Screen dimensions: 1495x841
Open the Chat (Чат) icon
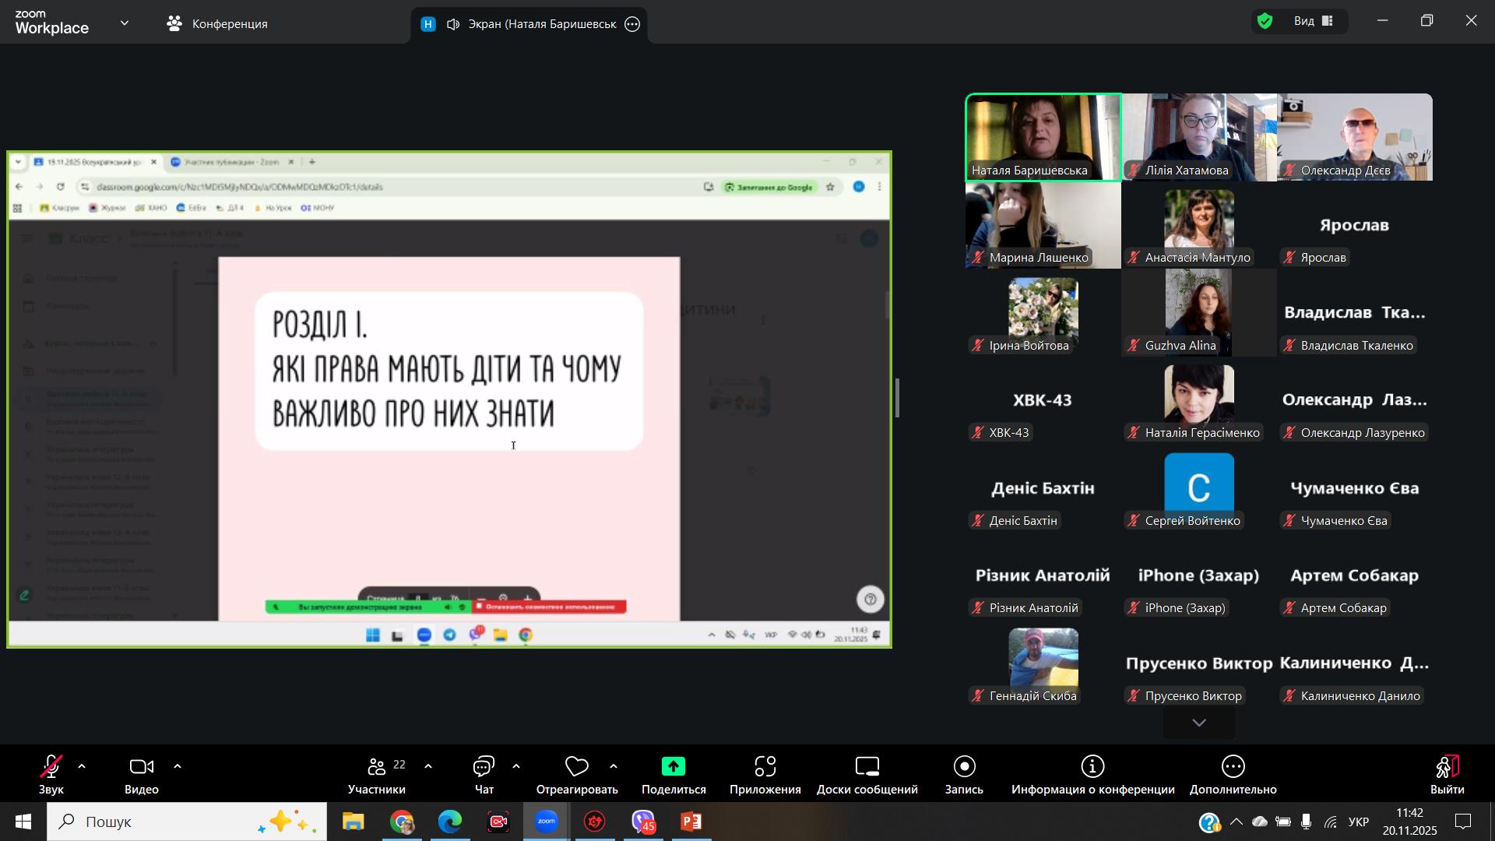484,768
